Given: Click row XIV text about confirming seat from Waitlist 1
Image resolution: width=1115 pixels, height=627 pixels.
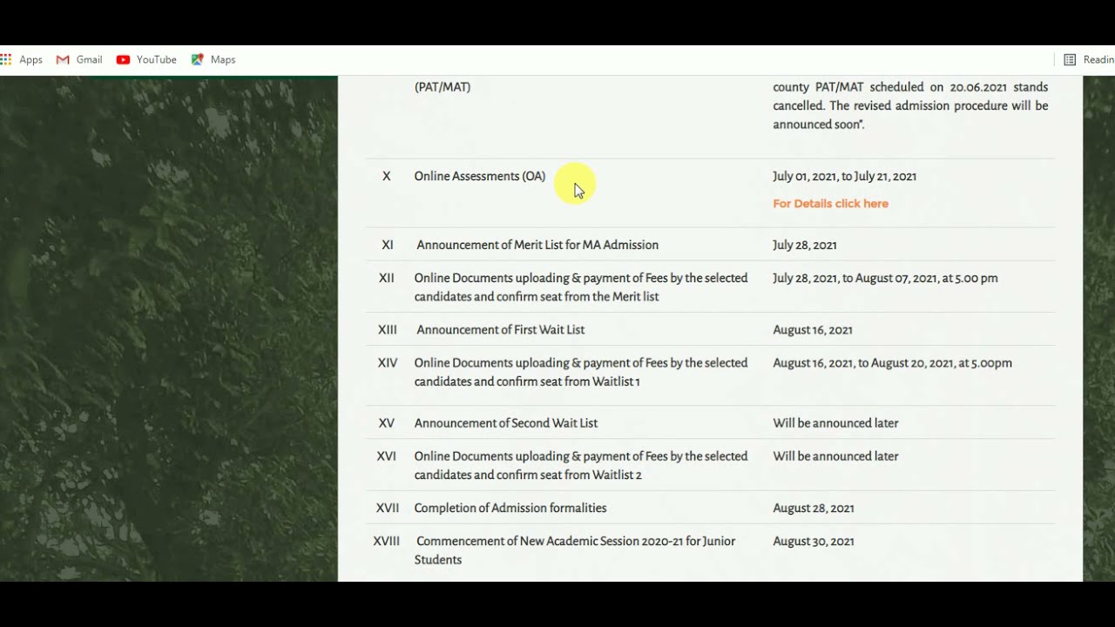Looking at the screenshot, I should (x=581, y=372).
